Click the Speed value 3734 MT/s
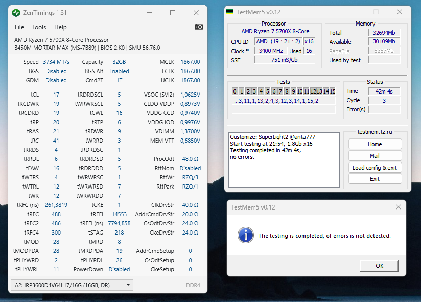 tap(56, 62)
